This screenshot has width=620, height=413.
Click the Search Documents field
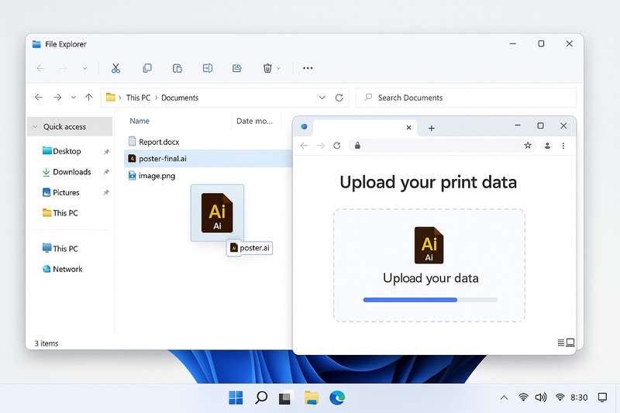[467, 97]
